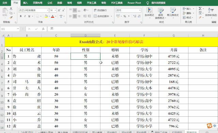Open Sort & Filter (排序和筛选) menu
Viewport: 218px width, 133px height.
pos(211,13)
